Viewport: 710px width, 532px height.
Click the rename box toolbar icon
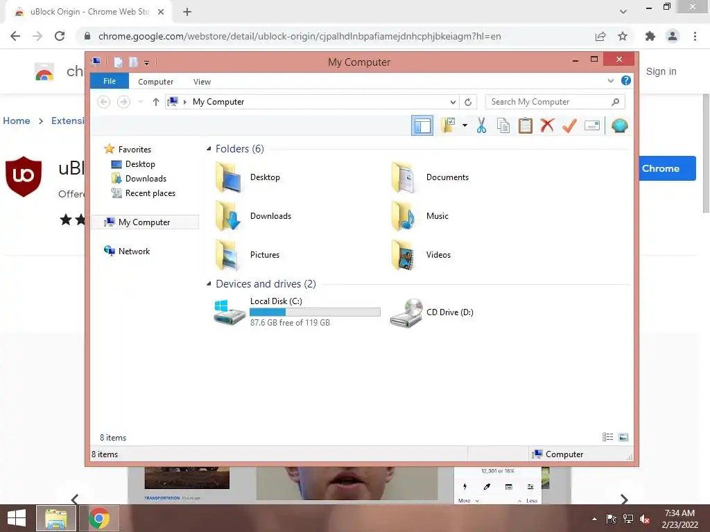click(x=592, y=125)
